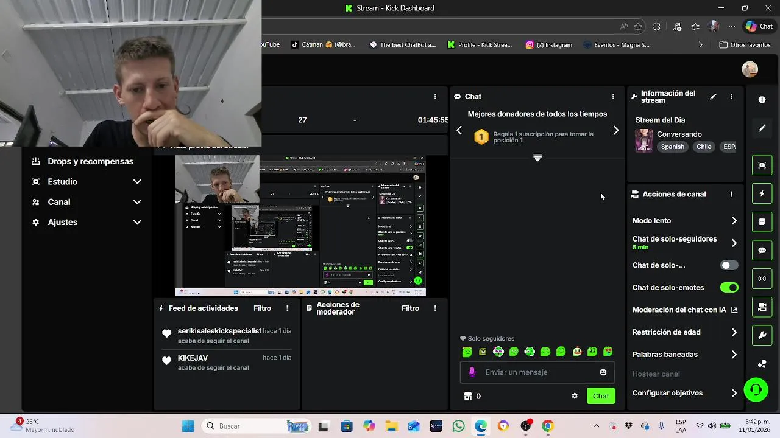The width and height of the screenshot is (780, 438).
Task: Click the document icon in right sidebar
Action: pos(762,222)
